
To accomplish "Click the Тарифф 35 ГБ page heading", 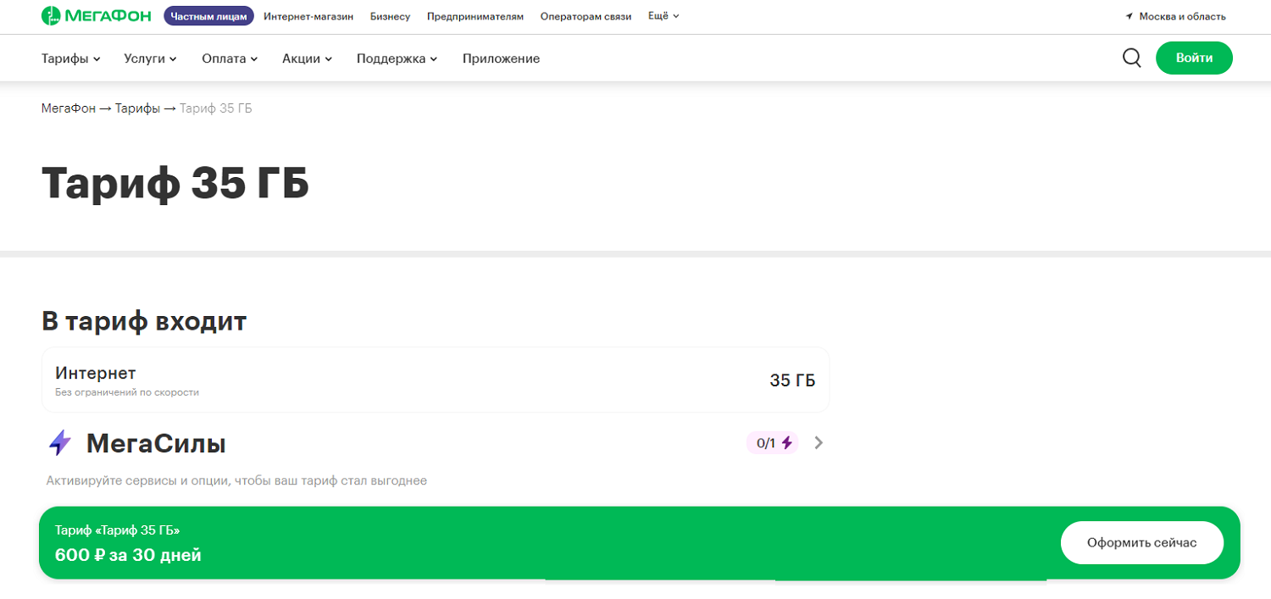I will tap(175, 182).
